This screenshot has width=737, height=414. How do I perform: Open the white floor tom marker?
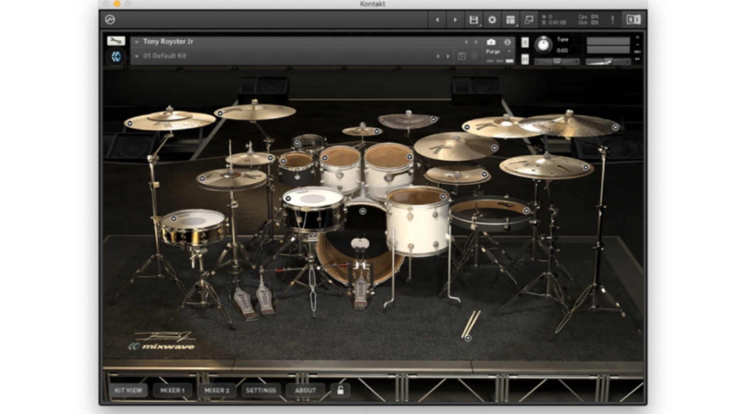coord(443,197)
